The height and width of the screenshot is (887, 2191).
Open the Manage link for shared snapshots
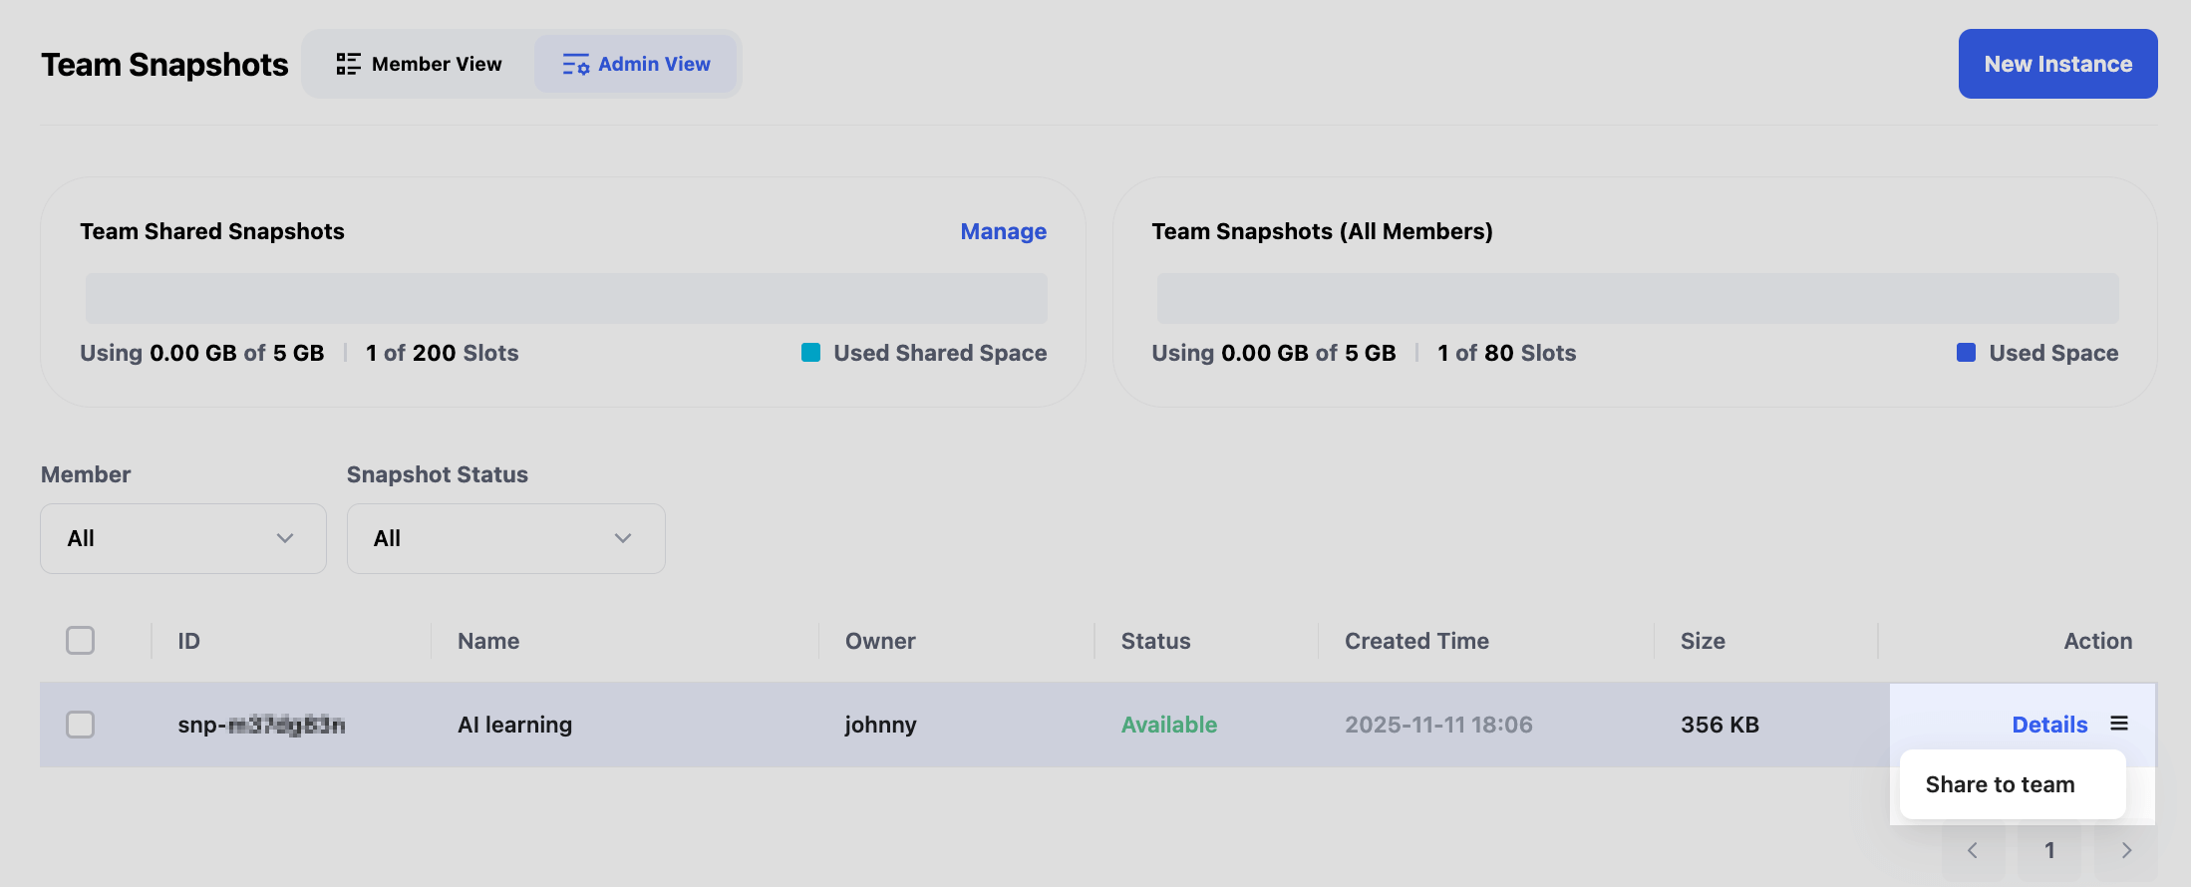click(x=1003, y=231)
